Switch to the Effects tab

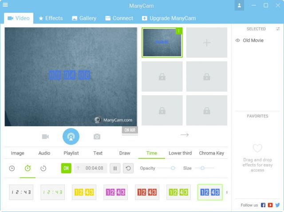[51, 18]
